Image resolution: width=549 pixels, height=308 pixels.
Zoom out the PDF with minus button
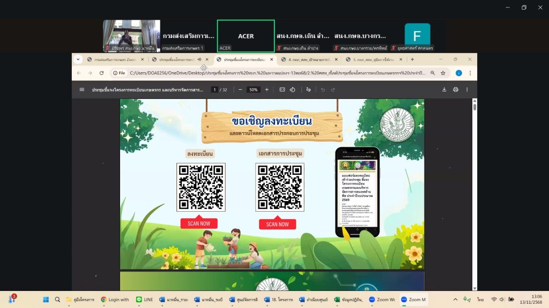point(240,89)
